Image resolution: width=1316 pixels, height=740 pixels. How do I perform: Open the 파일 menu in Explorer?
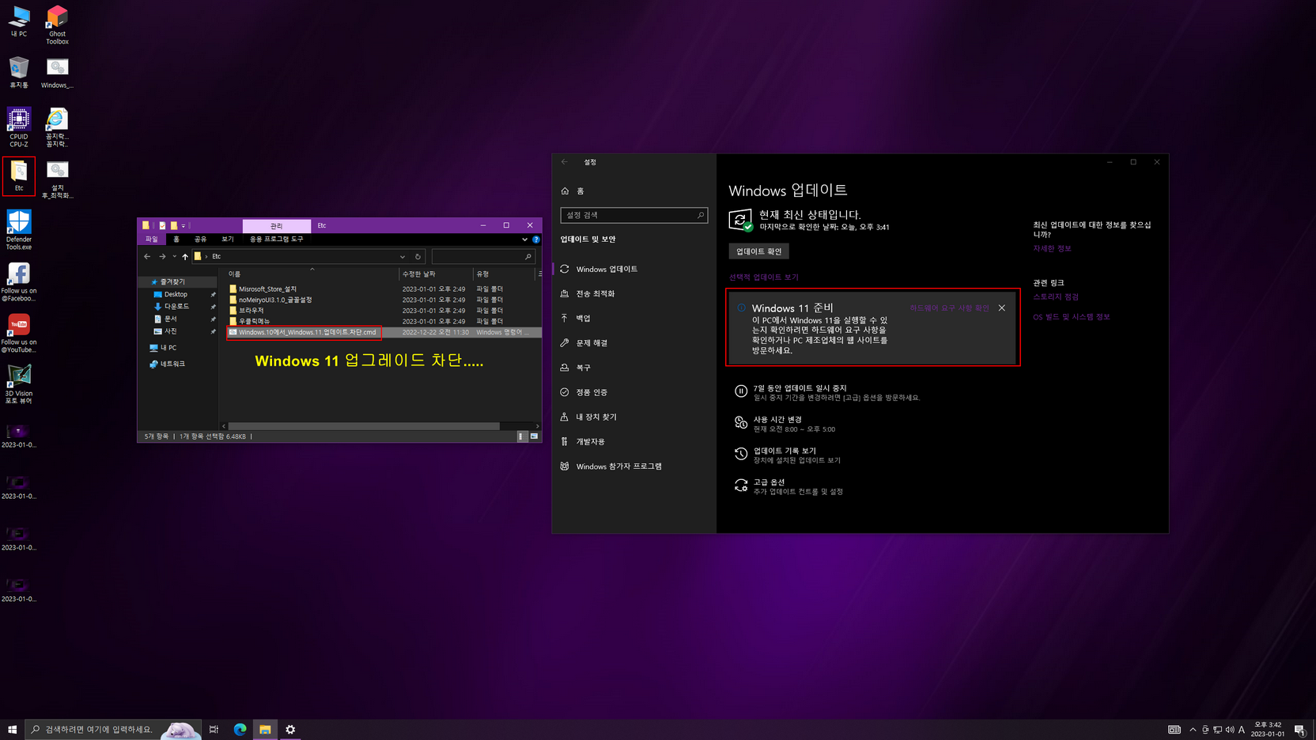pos(152,240)
